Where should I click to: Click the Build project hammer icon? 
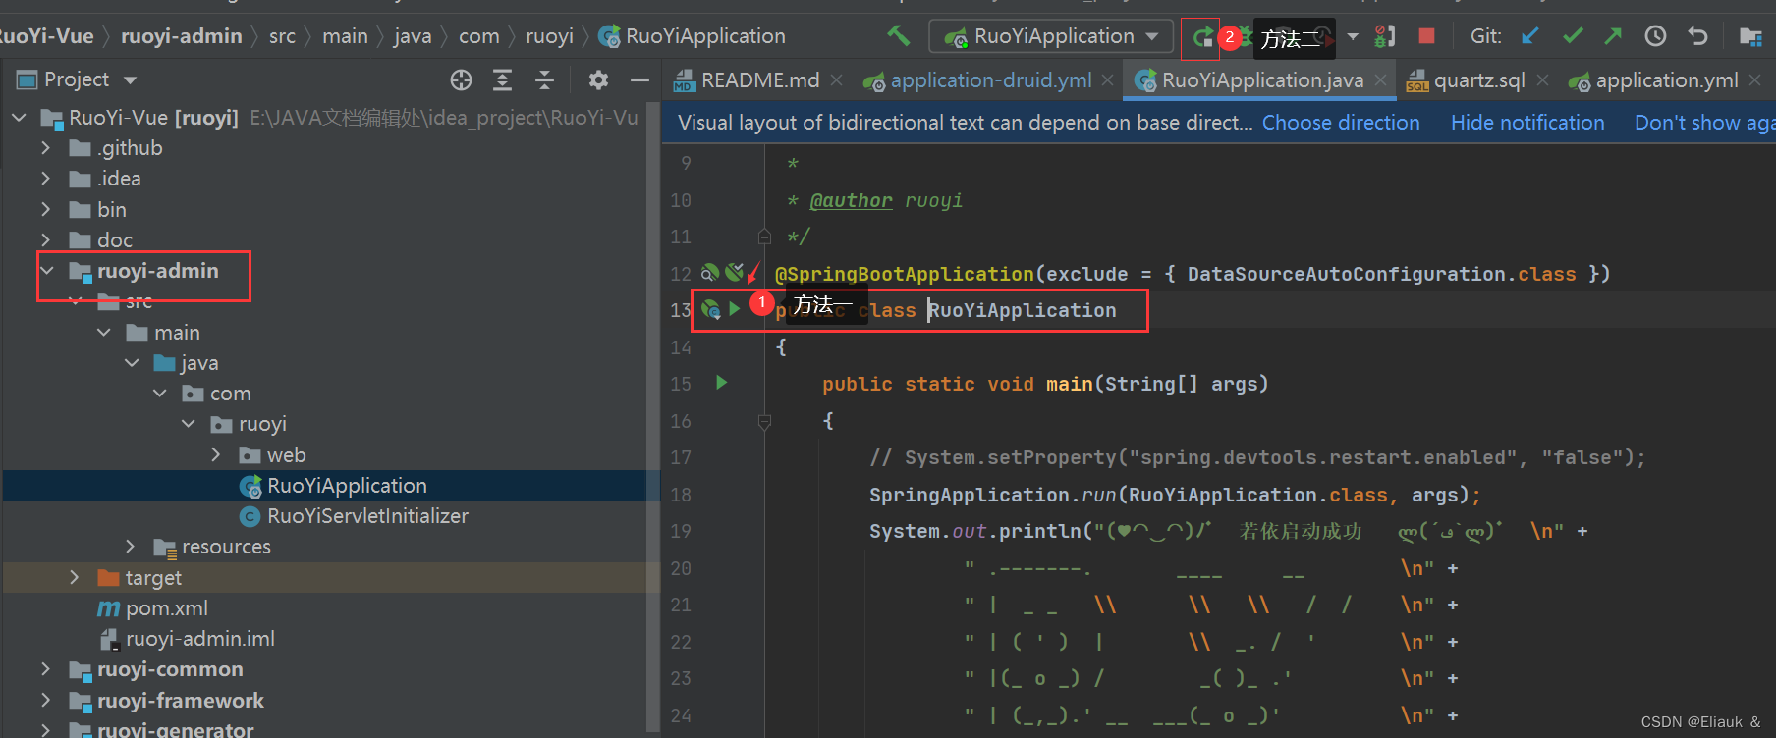pos(898,36)
